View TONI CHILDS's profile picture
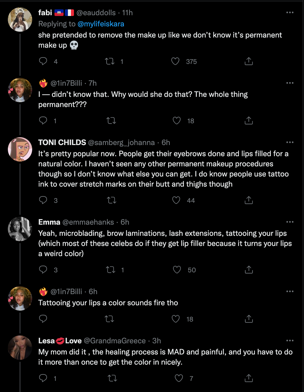 20,149
